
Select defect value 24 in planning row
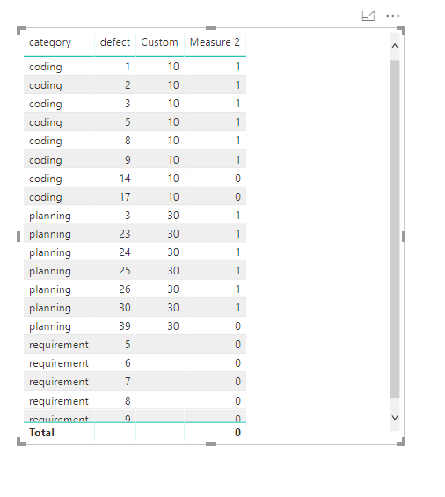click(125, 252)
